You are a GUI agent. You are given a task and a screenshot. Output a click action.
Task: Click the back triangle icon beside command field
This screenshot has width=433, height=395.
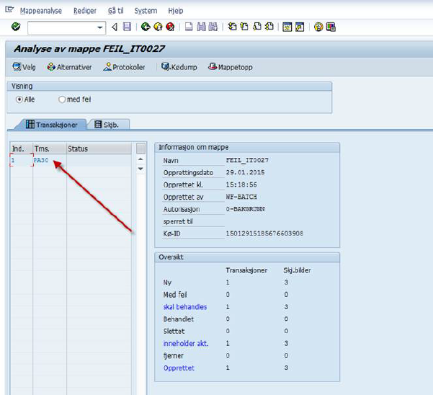pyautogui.click(x=115, y=27)
